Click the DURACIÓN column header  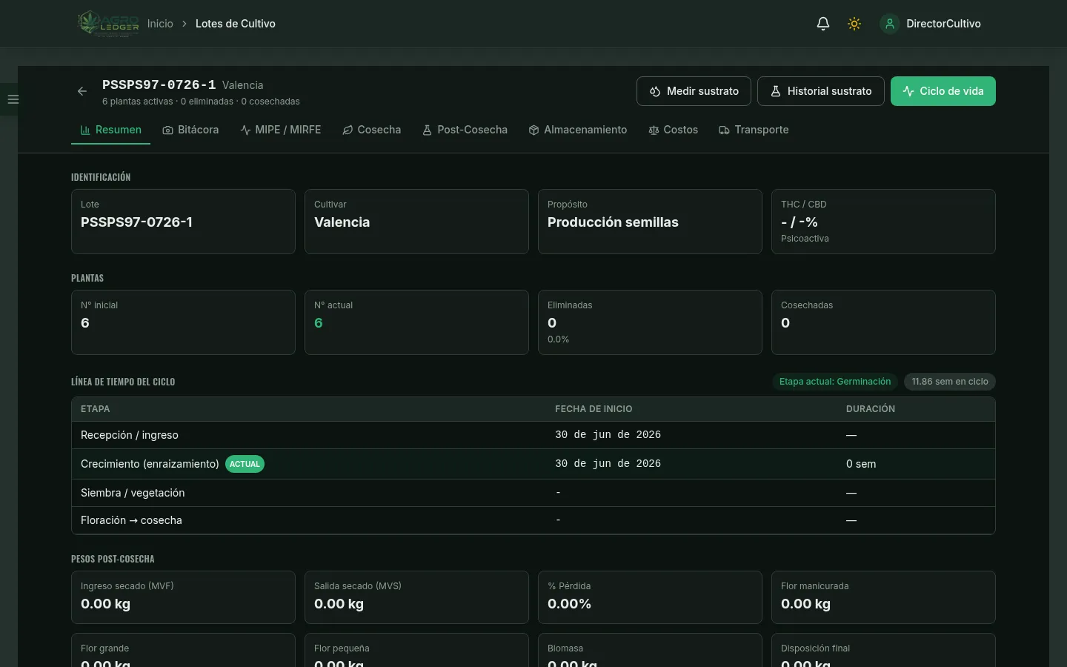click(x=871, y=409)
